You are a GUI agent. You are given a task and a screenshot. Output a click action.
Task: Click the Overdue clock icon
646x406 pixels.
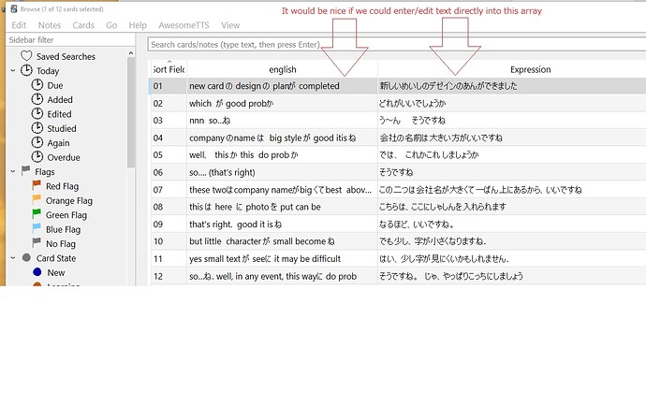pyautogui.click(x=37, y=157)
